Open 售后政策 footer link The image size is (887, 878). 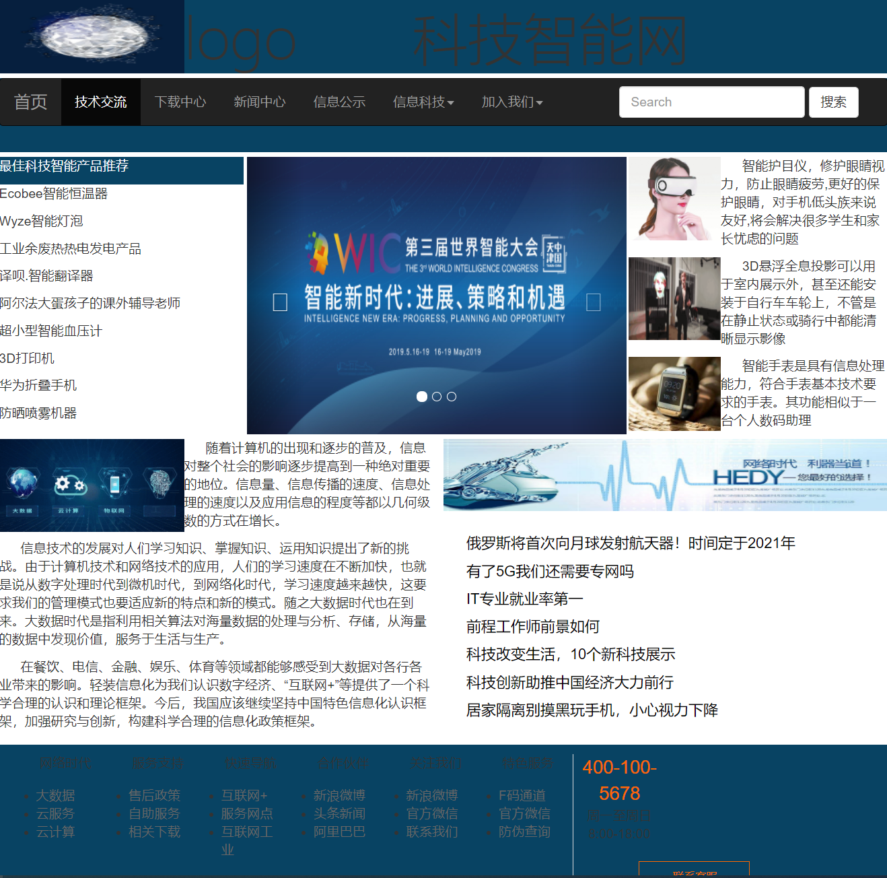tap(155, 796)
